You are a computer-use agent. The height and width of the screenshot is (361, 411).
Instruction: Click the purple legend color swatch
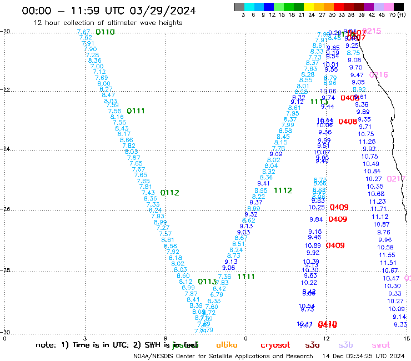point(368,7)
